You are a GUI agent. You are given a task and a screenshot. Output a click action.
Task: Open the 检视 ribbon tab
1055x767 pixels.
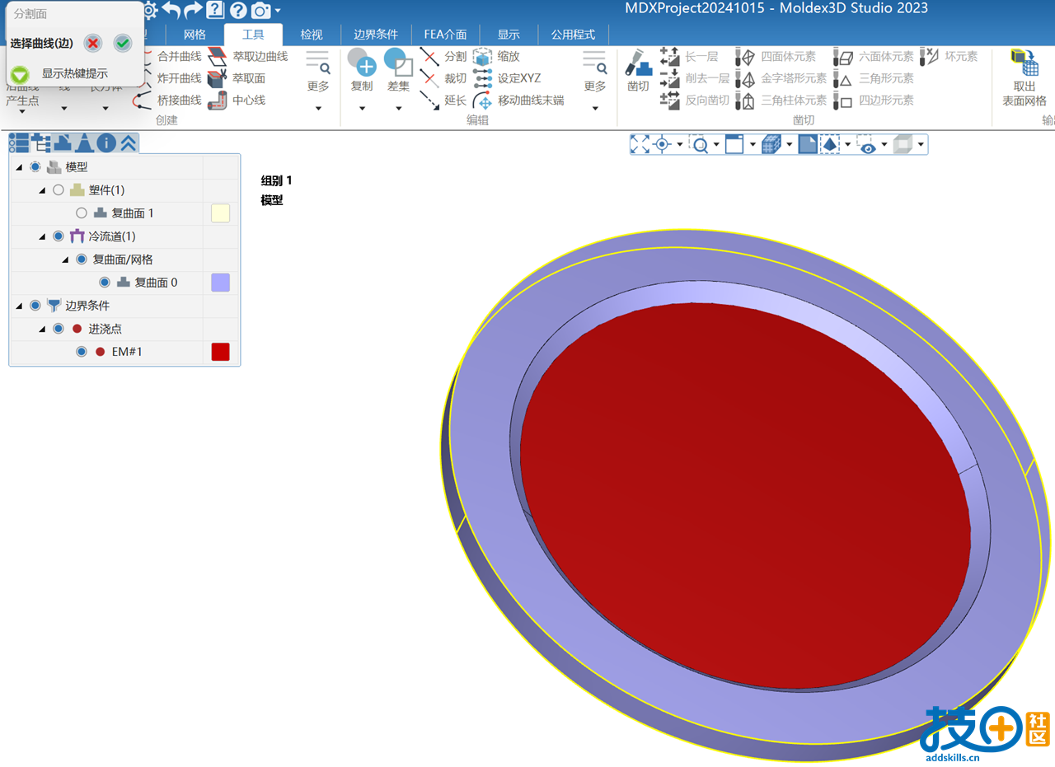312,35
